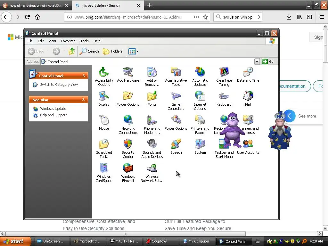
Task: Open Date and Time icon
Action: [x=248, y=75]
